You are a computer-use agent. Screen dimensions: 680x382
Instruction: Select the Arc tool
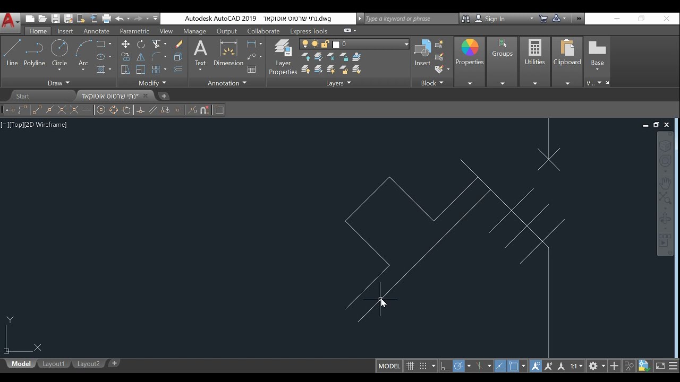tap(83, 53)
